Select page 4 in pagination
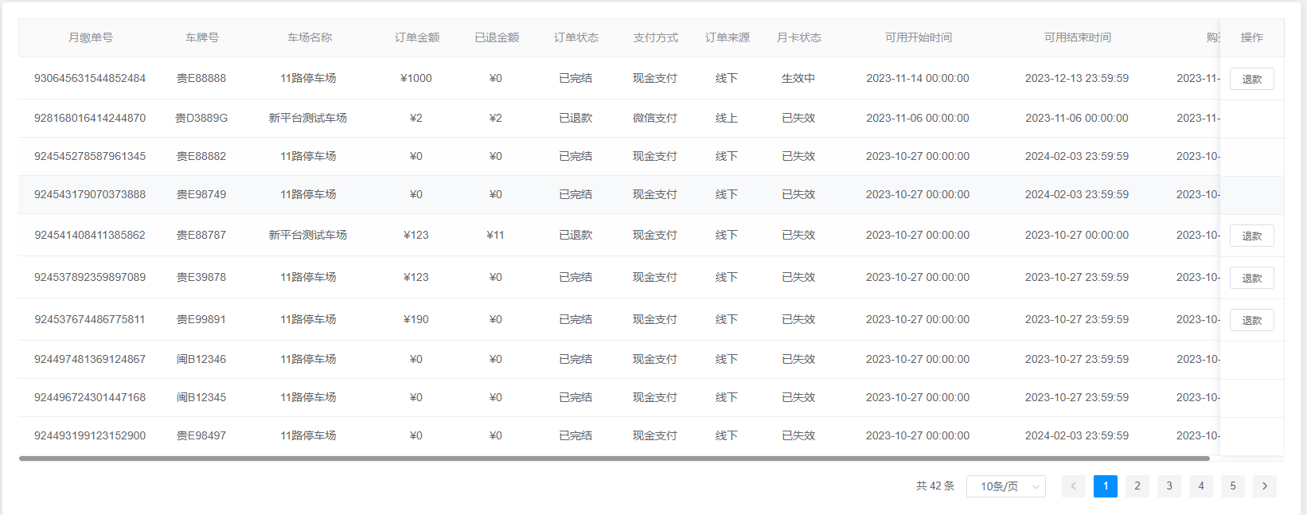This screenshot has width=1307, height=515. tap(1200, 486)
